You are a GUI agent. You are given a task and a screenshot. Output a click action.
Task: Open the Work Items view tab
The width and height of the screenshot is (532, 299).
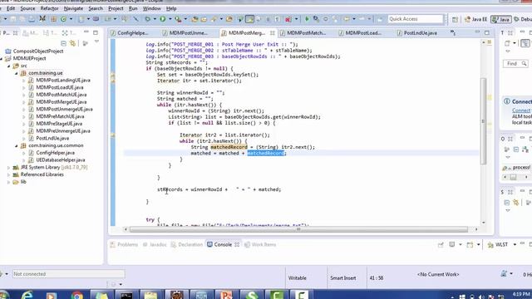(x=260, y=245)
